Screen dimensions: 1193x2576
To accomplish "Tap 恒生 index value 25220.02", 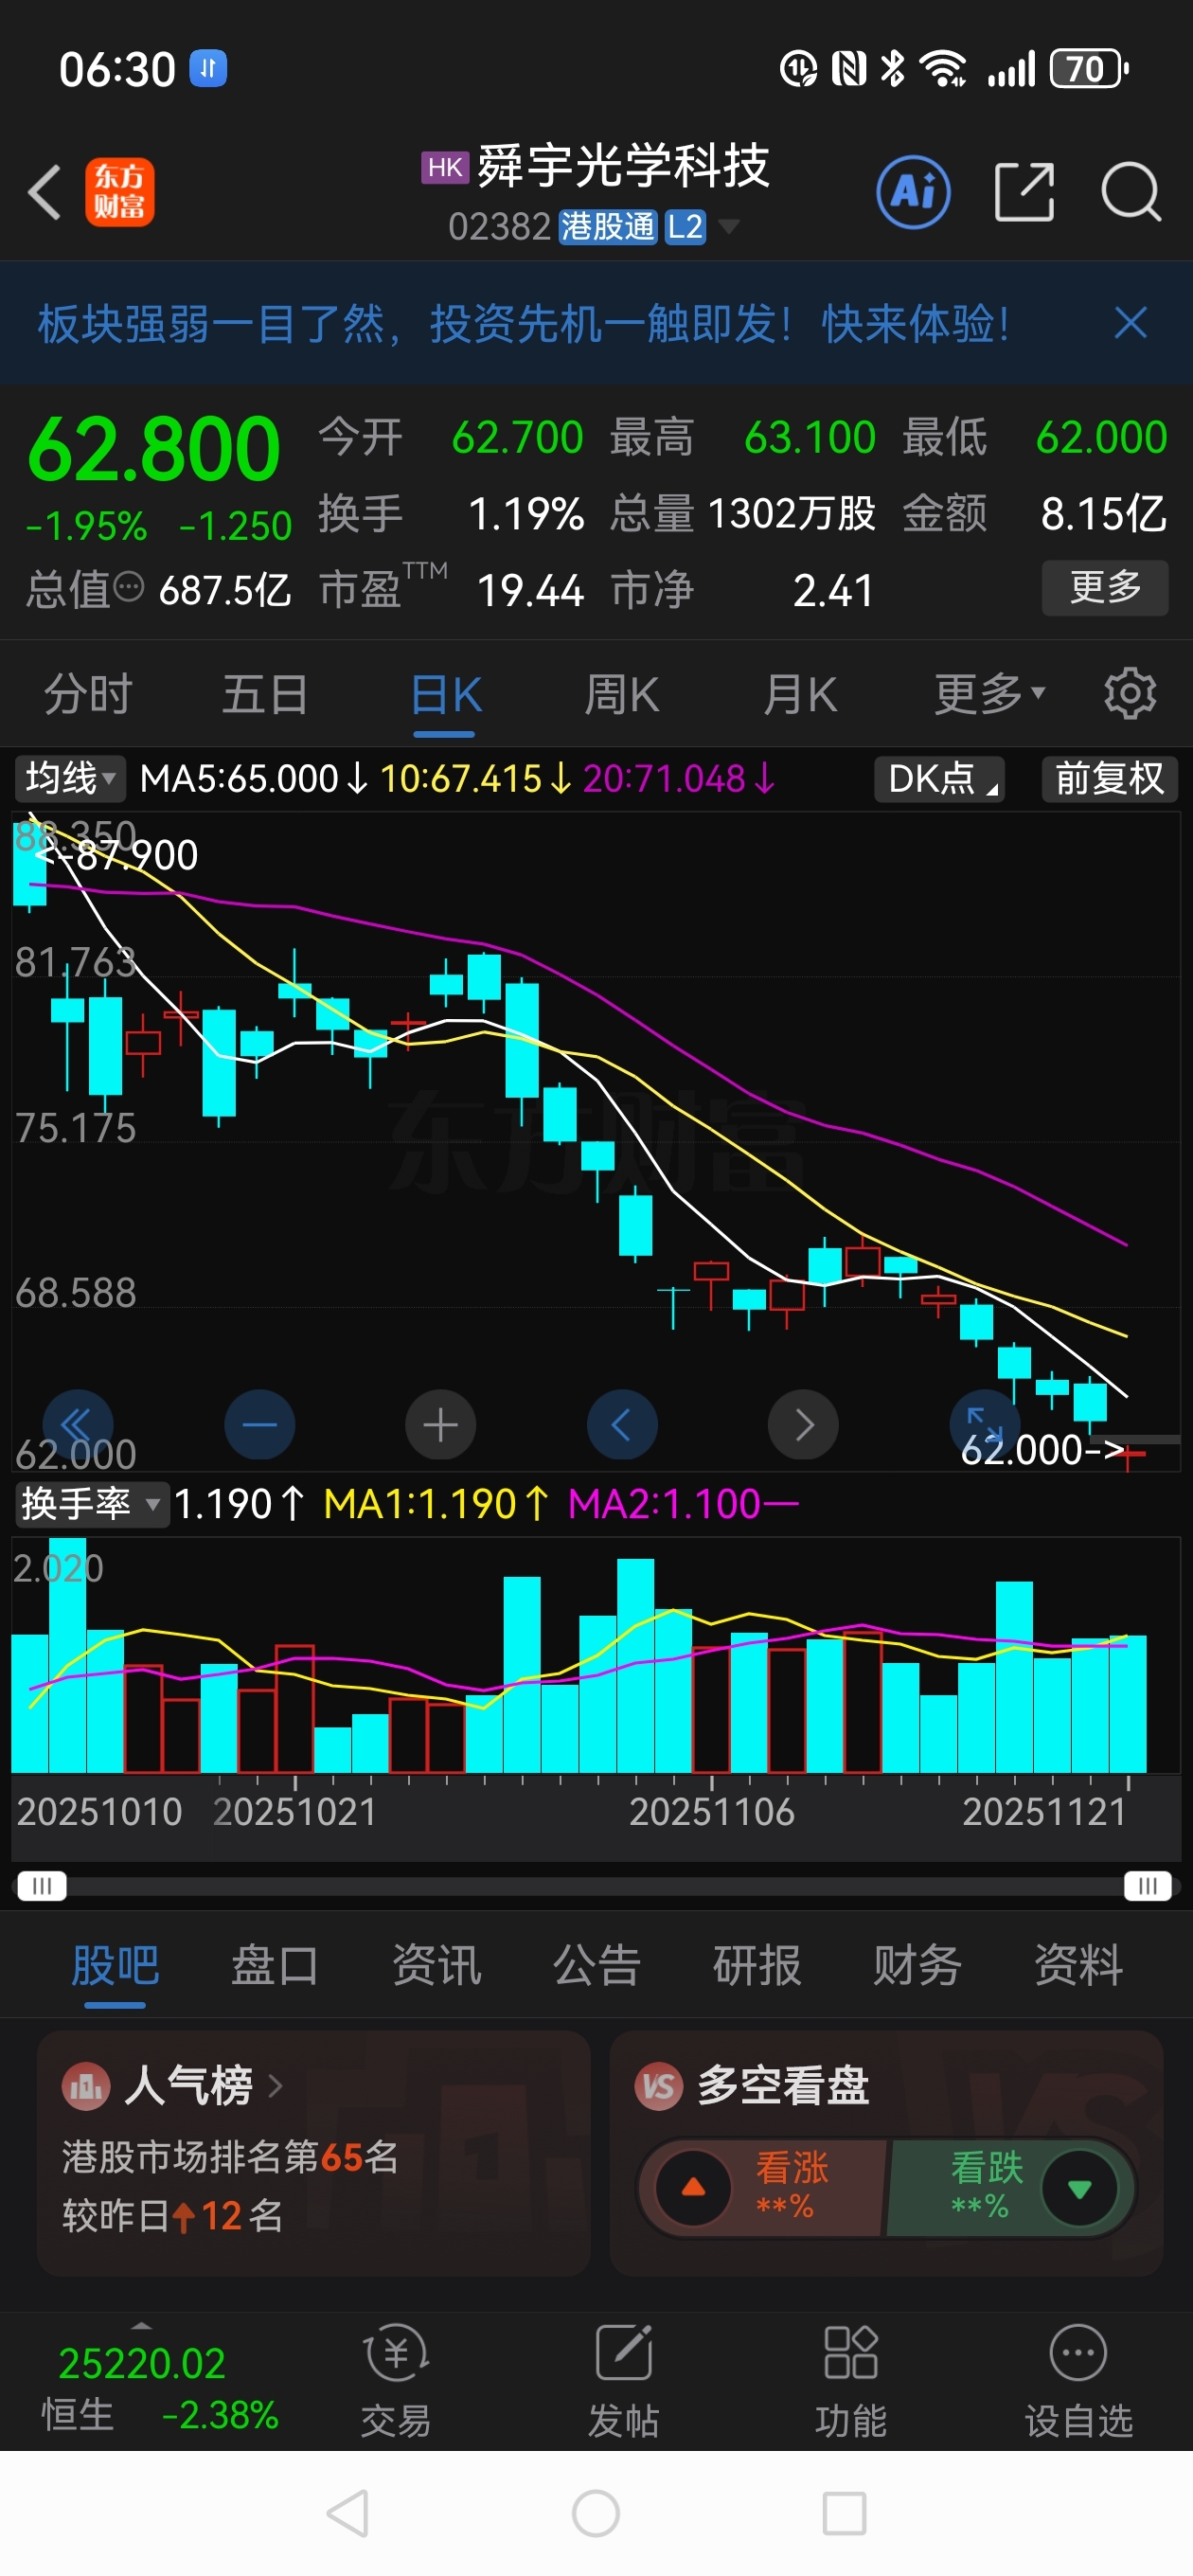I will (142, 2363).
